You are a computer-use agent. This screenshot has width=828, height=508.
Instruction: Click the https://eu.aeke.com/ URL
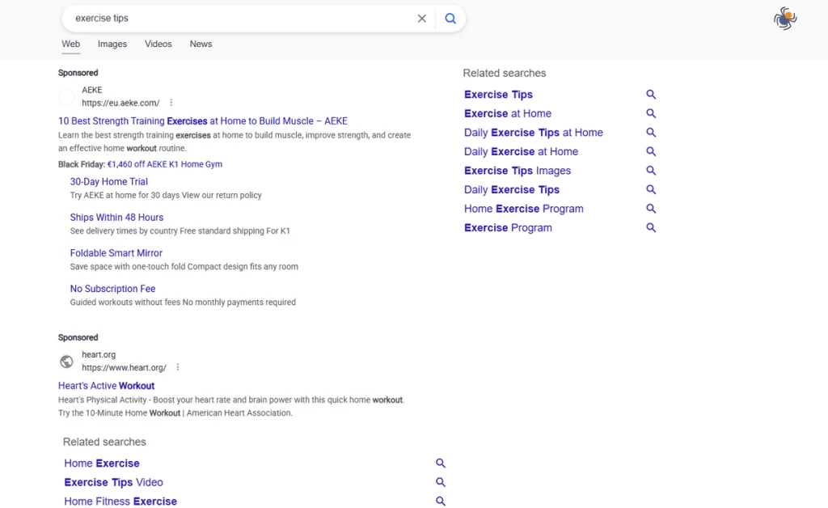click(x=120, y=103)
